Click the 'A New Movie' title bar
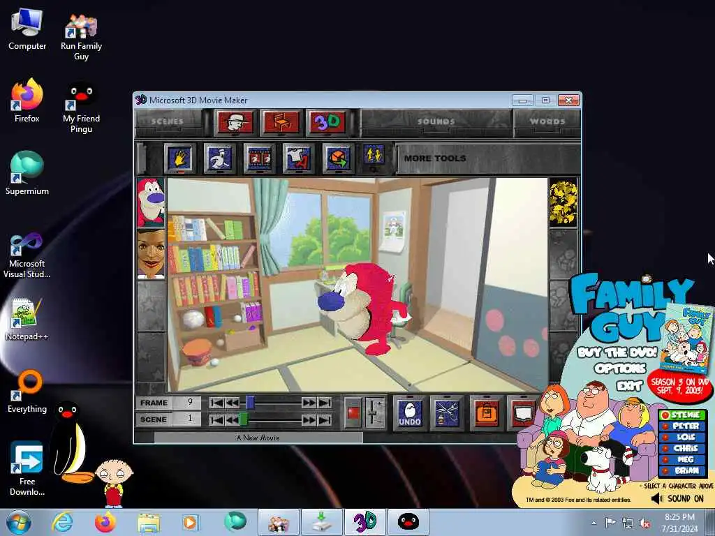The image size is (715, 536). click(258, 438)
